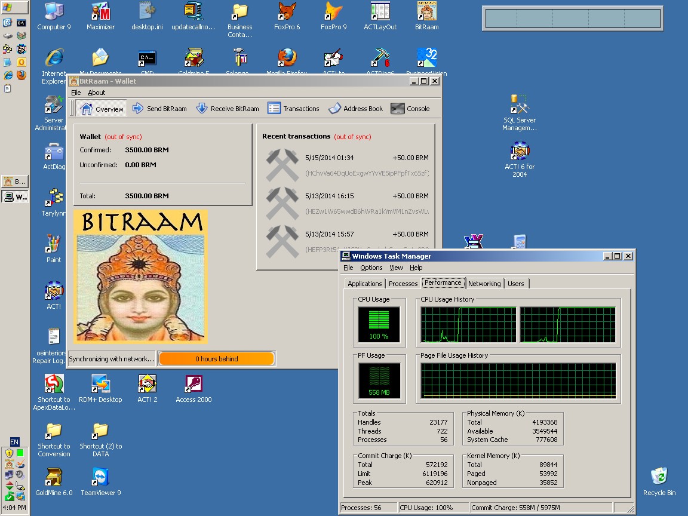Select the GoldMine 6.0 desktop icon
Screen dimensions: 688x516
54,481
